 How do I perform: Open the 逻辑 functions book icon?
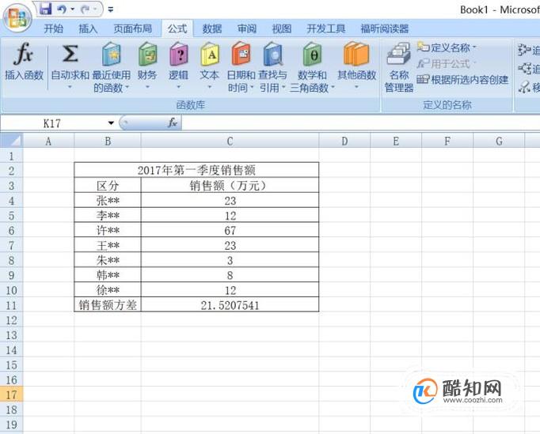(x=178, y=54)
